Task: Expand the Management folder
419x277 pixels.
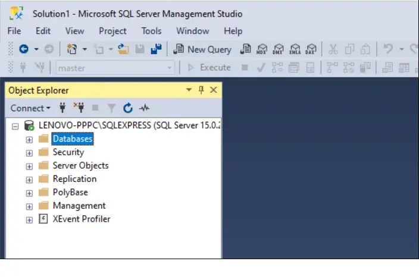Action: pyautogui.click(x=29, y=206)
